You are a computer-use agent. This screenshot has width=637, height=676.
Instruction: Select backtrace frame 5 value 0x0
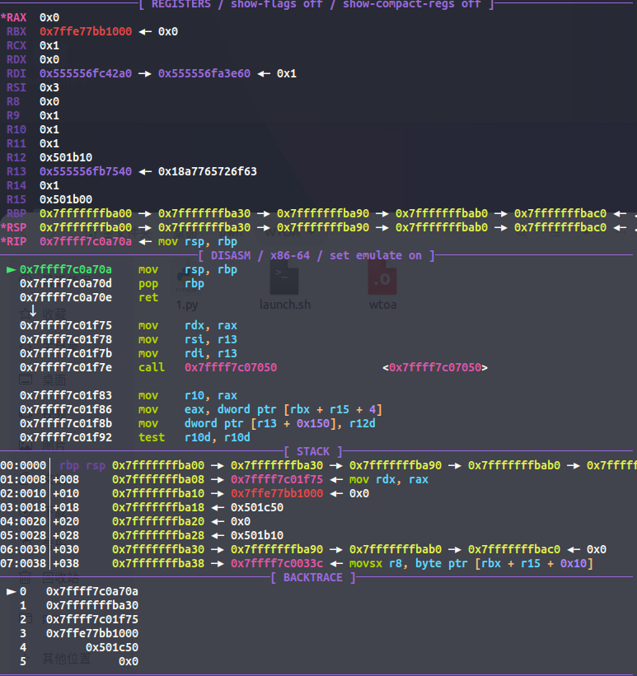pos(129,662)
